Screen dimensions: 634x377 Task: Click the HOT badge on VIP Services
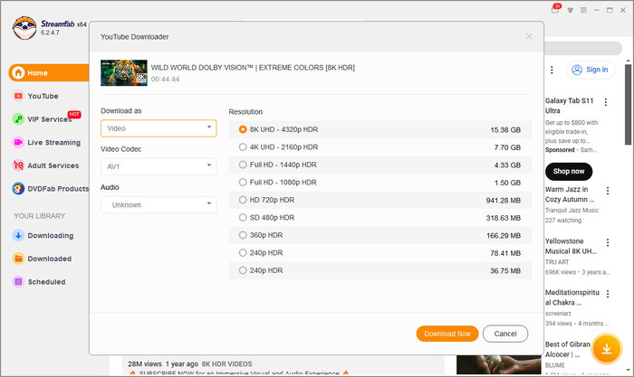point(74,114)
